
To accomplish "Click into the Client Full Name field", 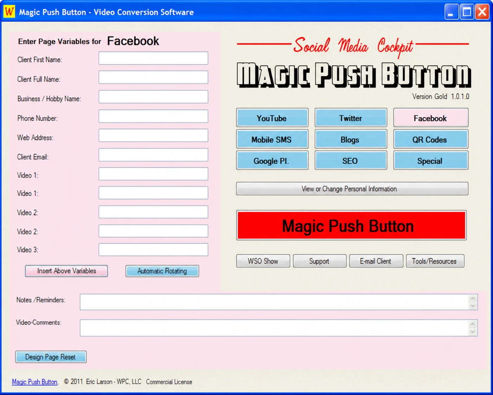I will [153, 77].
